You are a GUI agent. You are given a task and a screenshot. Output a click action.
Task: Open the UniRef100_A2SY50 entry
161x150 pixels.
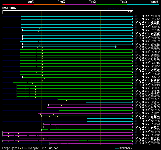[x=147, y=121]
